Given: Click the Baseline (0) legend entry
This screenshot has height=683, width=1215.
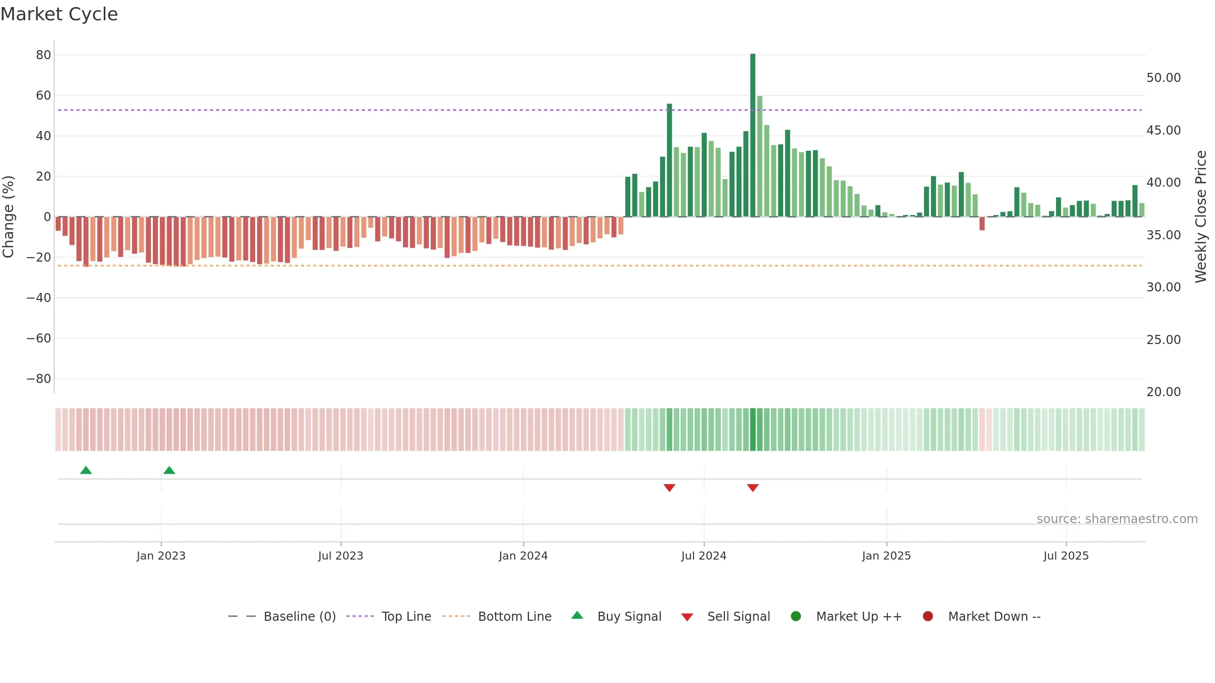Looking at the screenshot, I should [282, 616].
